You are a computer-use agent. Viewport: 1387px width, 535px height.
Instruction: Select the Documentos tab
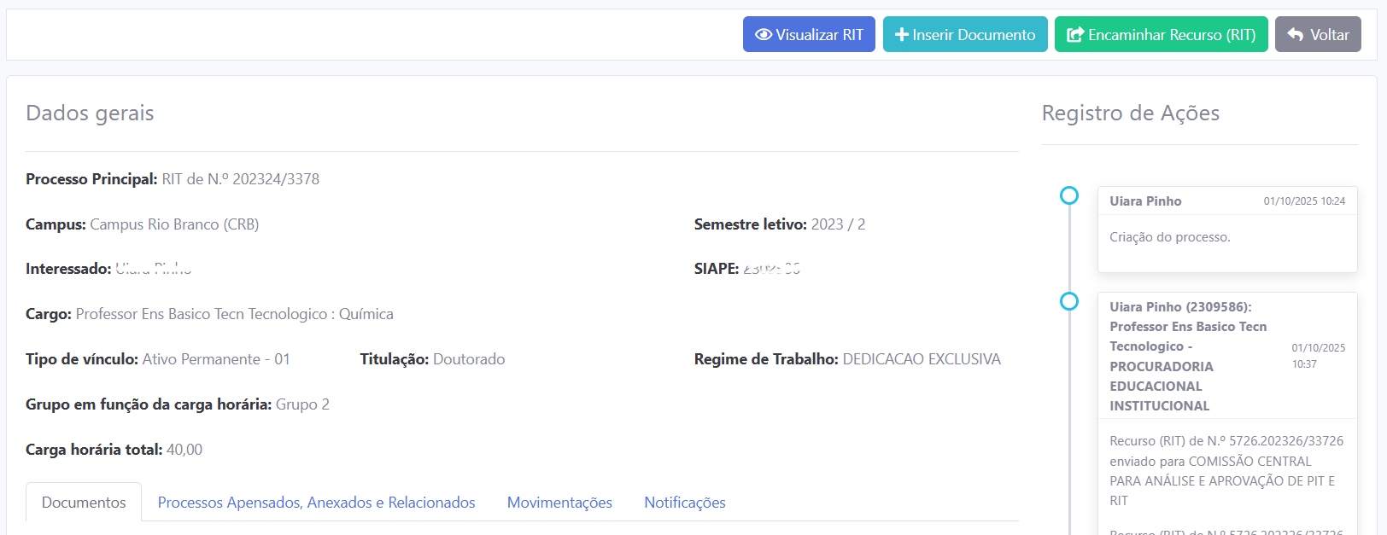pyautogui.click(x=84, y=503)
